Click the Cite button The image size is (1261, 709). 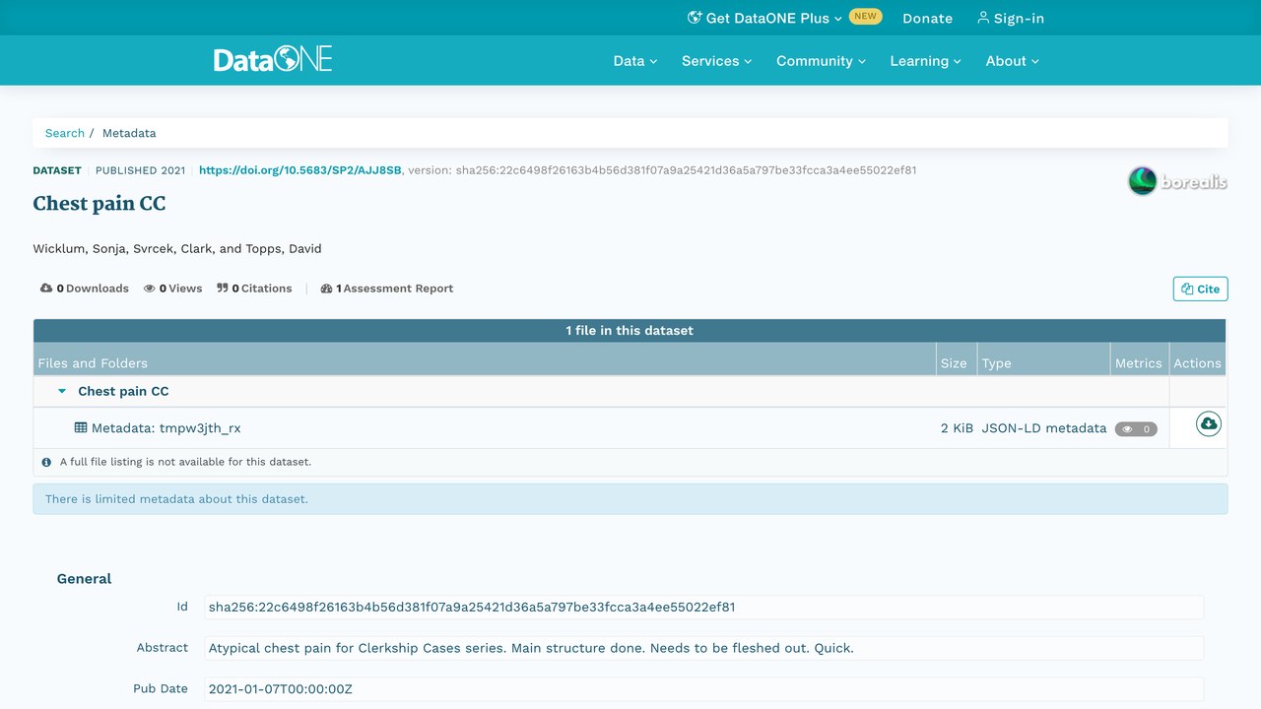(x=1200, y=289)
